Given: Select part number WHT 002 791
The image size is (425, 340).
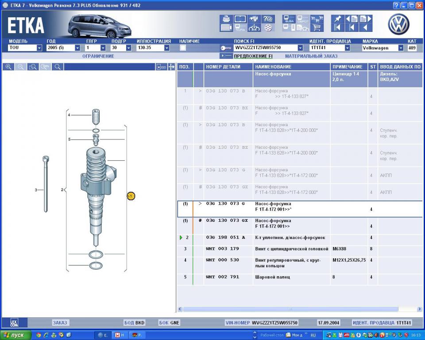Looking at the screenshot, I should pyautogui.click(x=223, y=277).
